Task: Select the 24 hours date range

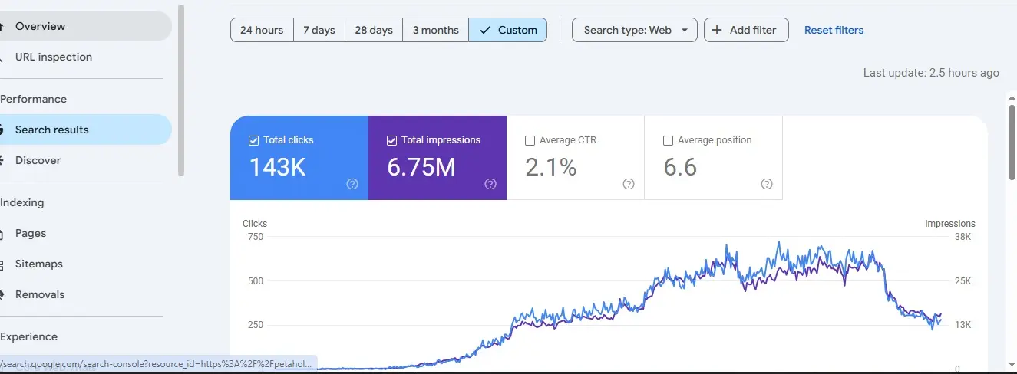Action: click(x=262, y=30)
